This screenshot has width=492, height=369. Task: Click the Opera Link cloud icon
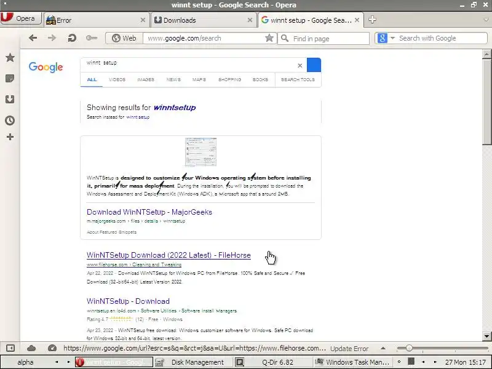(31, 348)
